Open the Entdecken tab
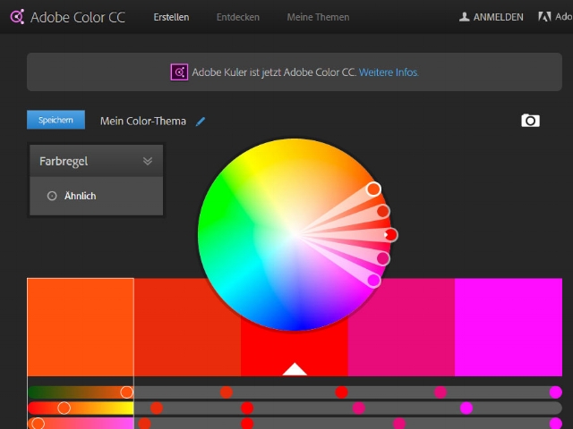573x429 pixels. pyautogui.click(x=238, y=17)
